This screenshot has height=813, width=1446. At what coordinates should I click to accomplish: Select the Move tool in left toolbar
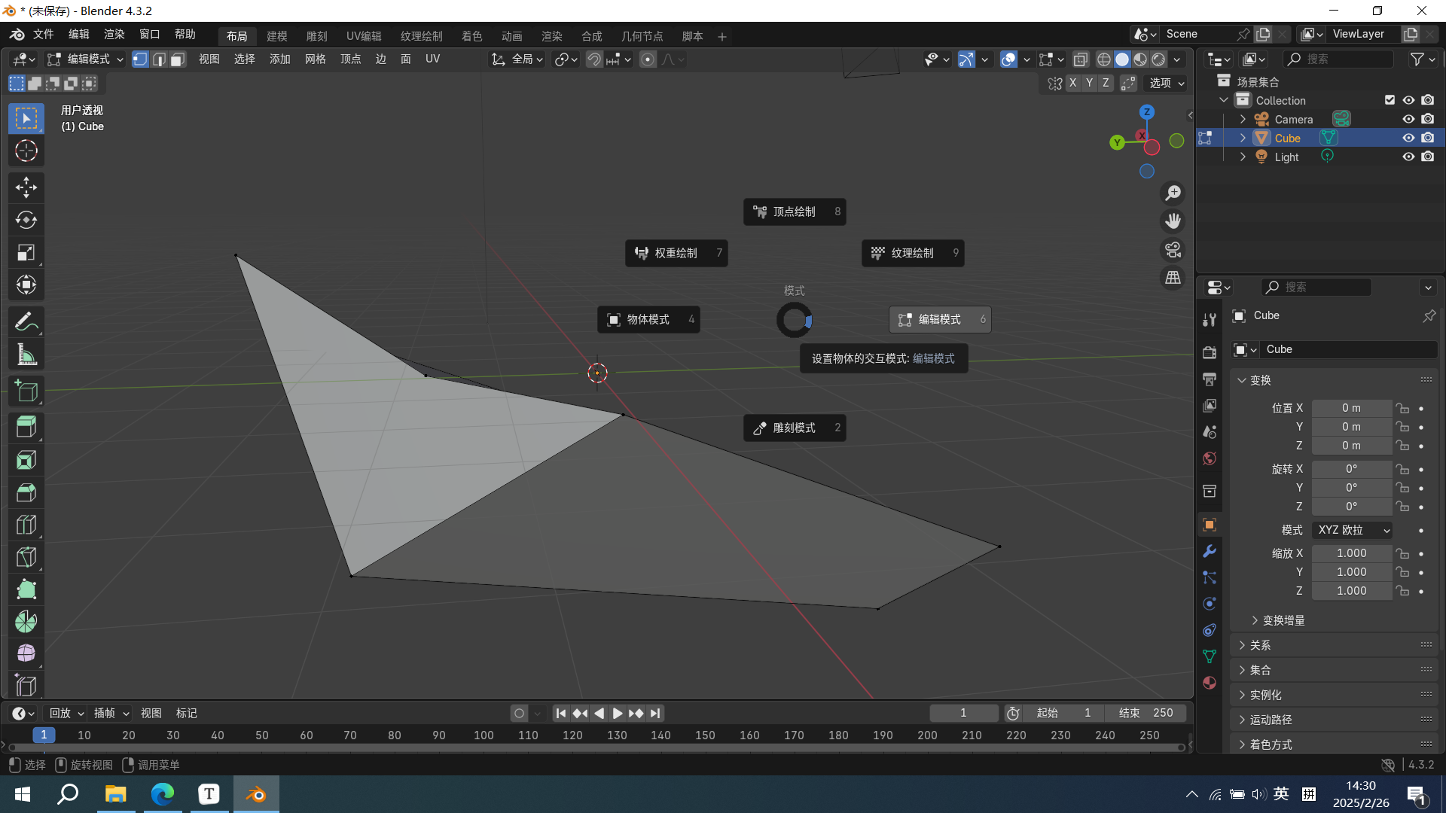point(26,187)
